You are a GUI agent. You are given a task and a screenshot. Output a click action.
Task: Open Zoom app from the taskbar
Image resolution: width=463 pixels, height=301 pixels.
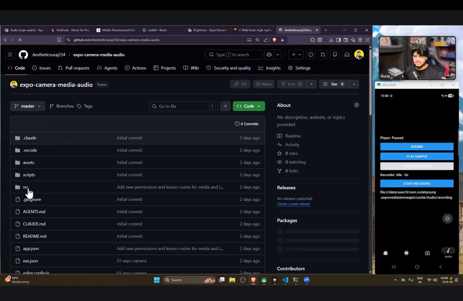click(306, 280)
